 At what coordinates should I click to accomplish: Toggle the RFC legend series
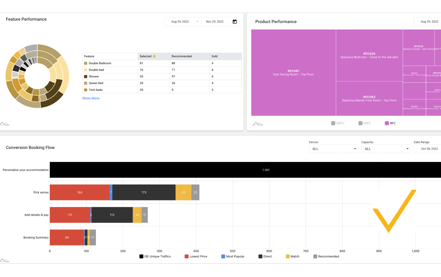click(x=390, y=123)
